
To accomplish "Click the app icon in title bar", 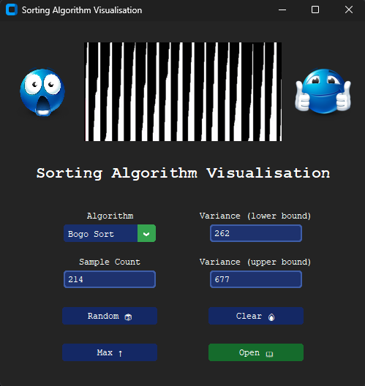I will pos(12,10).
